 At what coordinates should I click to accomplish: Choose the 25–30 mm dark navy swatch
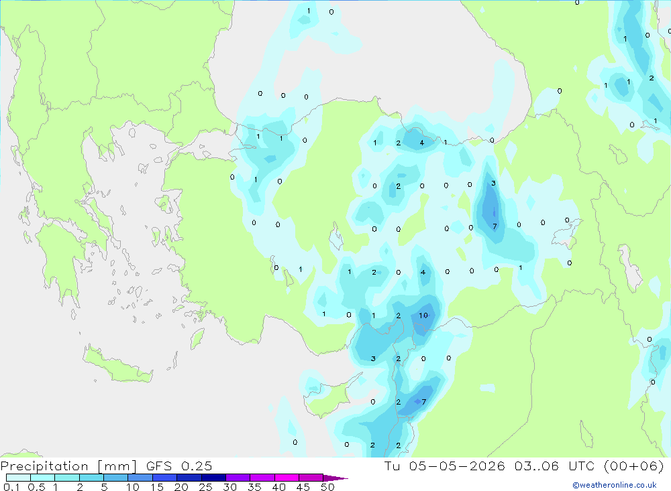[213, 478]
